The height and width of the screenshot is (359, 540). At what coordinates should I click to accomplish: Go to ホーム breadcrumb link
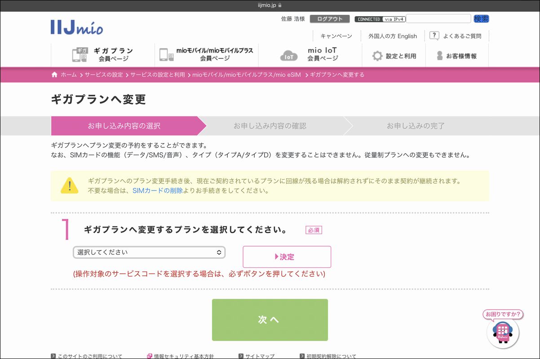coord(69,75)
